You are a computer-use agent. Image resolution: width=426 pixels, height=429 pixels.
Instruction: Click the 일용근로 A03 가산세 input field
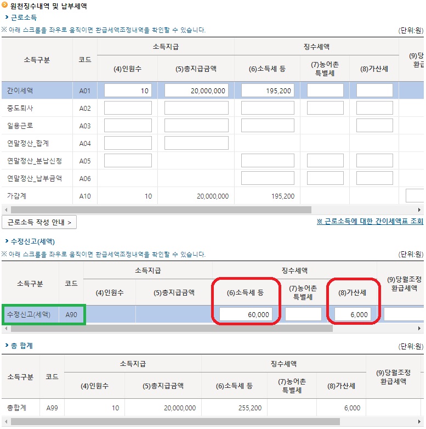click(374, 126)
